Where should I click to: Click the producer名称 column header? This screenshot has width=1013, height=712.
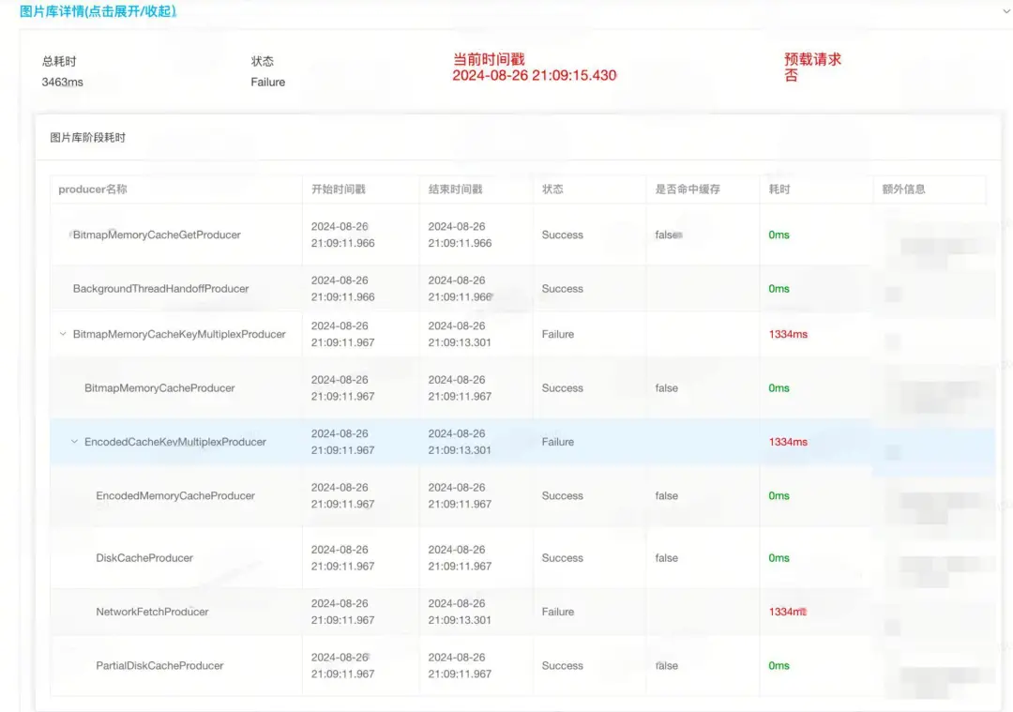point(92,189)
